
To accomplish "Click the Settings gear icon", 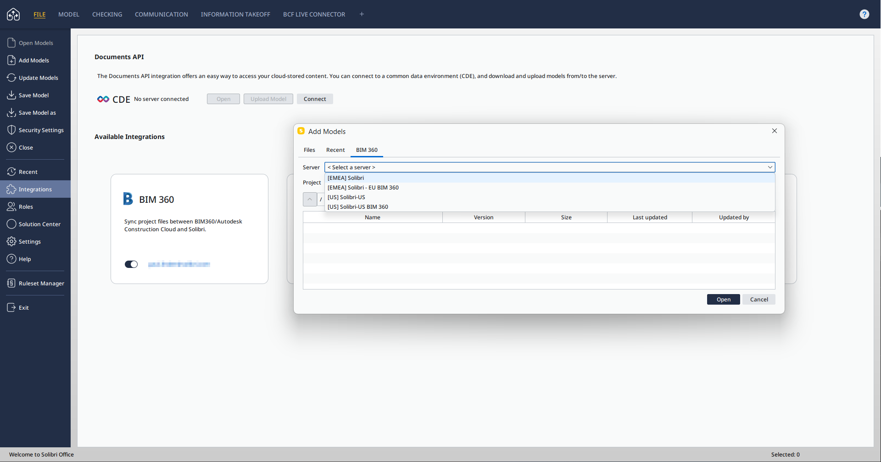I will 11,241.
